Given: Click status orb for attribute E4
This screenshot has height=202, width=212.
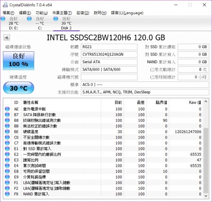Looking at the screenshot, I should [7, 166].
